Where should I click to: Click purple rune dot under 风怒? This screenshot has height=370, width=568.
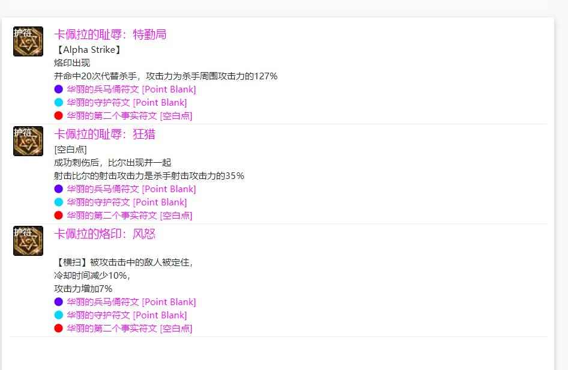[58, 302]
